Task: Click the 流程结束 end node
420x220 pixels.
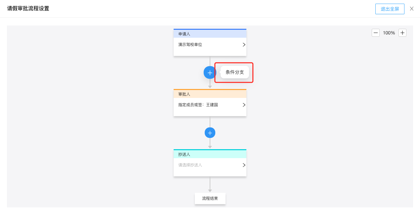Action: [210, 198]
